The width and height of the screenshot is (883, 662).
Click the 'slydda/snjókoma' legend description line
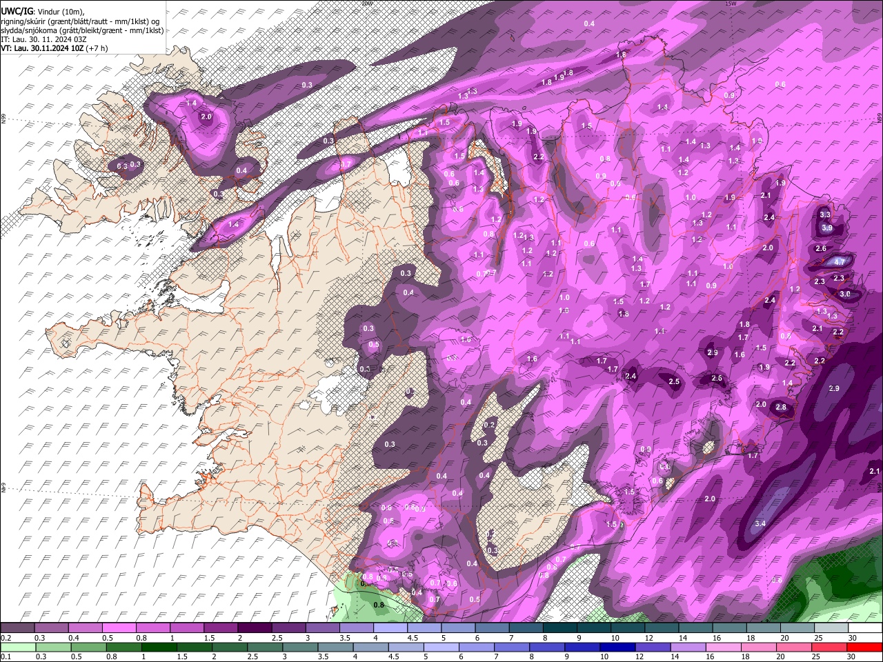[x=82, y=30]
